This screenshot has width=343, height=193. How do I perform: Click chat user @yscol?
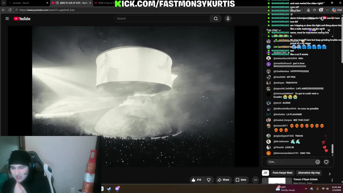coord(277,103)
